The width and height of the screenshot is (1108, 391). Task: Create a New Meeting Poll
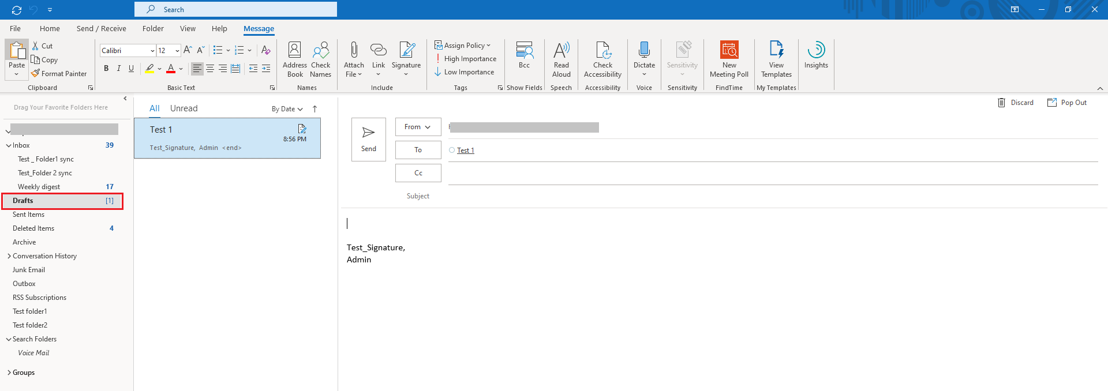[x=729, y=59]
